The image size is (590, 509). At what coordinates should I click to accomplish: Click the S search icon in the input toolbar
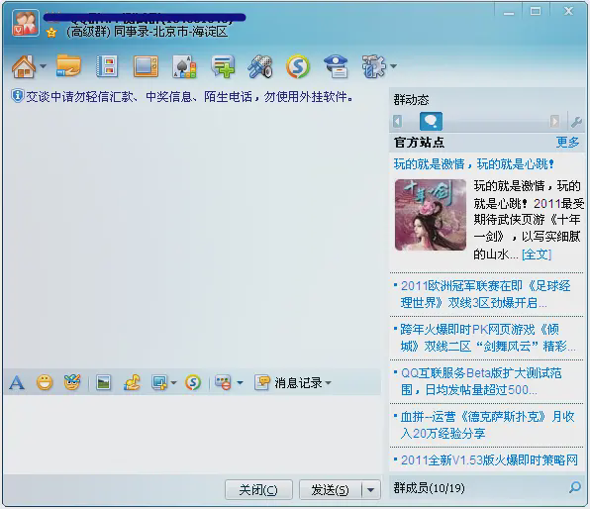pyautogui.click(x=193, y=382)
